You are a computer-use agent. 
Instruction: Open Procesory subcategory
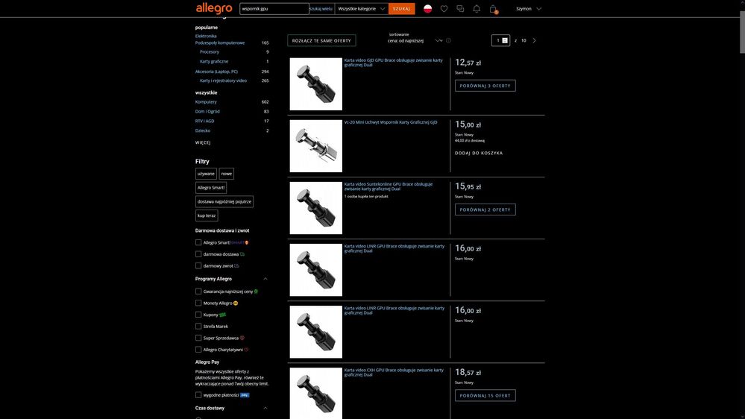point(210,51)
